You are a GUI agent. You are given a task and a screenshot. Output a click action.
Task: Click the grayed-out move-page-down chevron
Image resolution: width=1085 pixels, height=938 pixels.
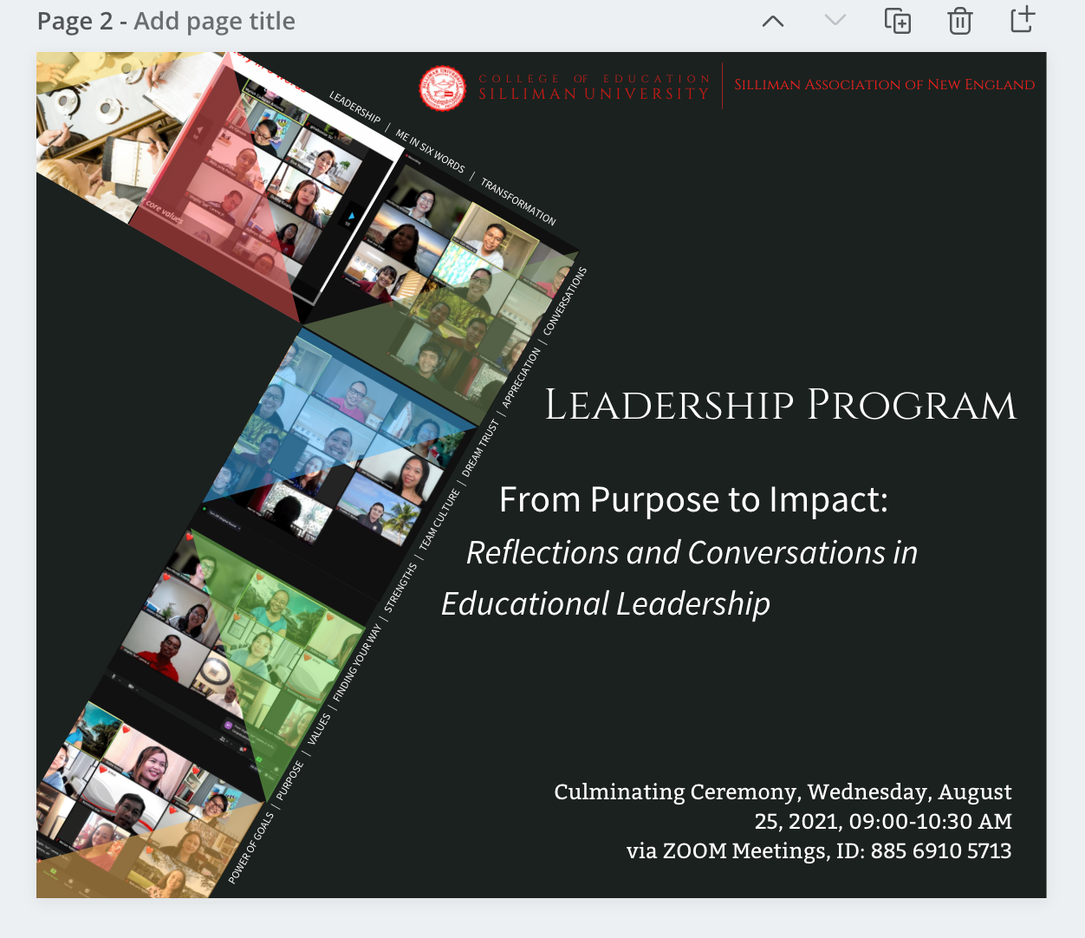[834, 21]
